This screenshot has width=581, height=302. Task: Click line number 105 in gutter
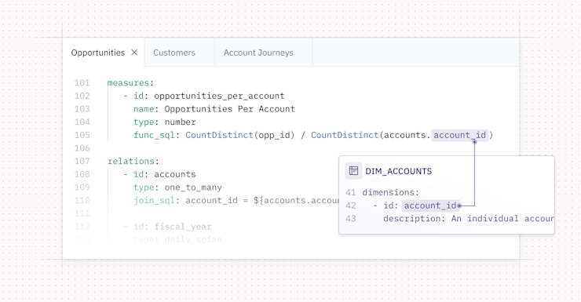pos(82,135)
